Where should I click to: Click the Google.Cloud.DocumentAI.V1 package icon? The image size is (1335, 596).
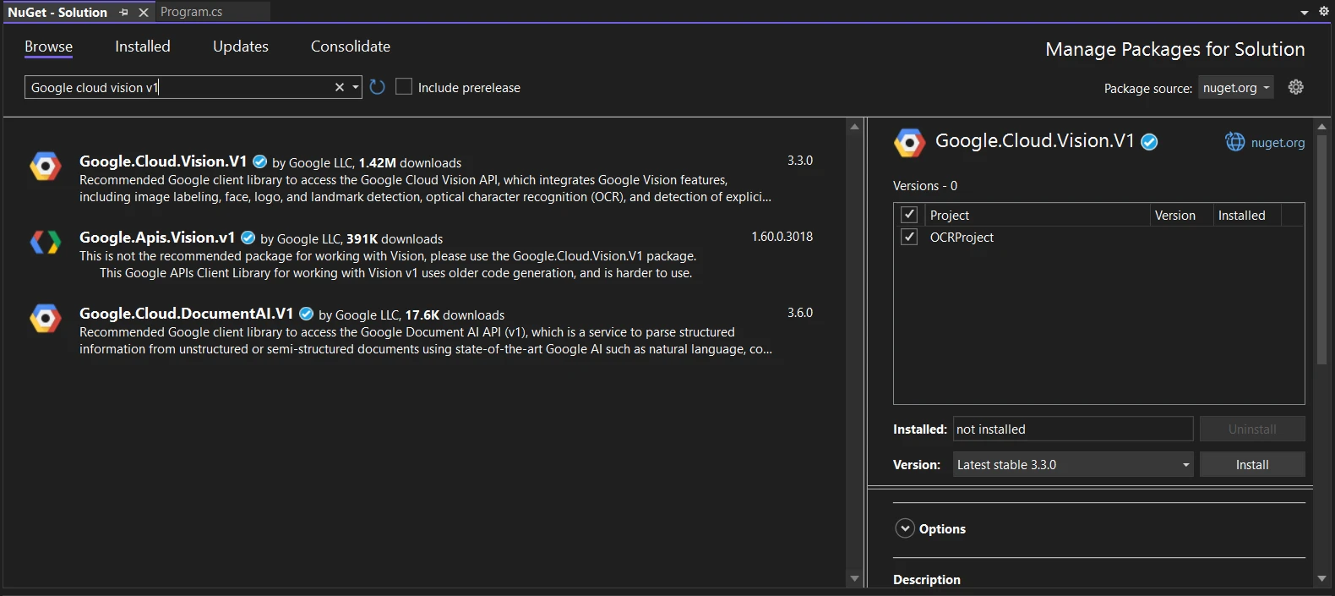[x=46, y=319]
